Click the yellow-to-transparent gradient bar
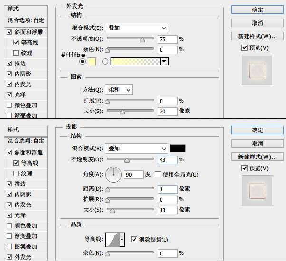 point(135,61)
